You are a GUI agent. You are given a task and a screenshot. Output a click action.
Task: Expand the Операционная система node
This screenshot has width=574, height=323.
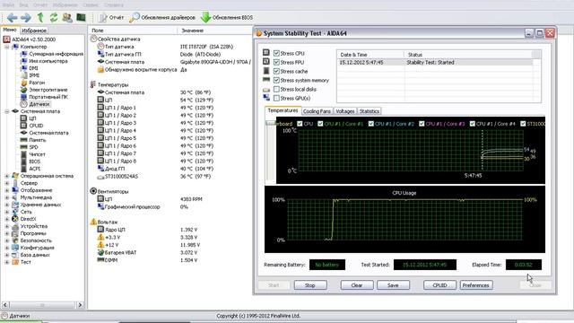point(6,176)
